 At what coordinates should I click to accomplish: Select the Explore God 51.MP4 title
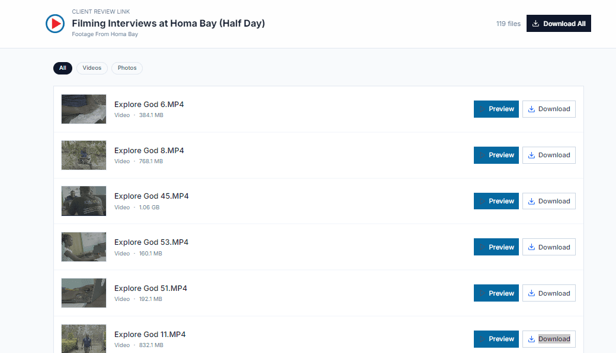pos(150,289)
